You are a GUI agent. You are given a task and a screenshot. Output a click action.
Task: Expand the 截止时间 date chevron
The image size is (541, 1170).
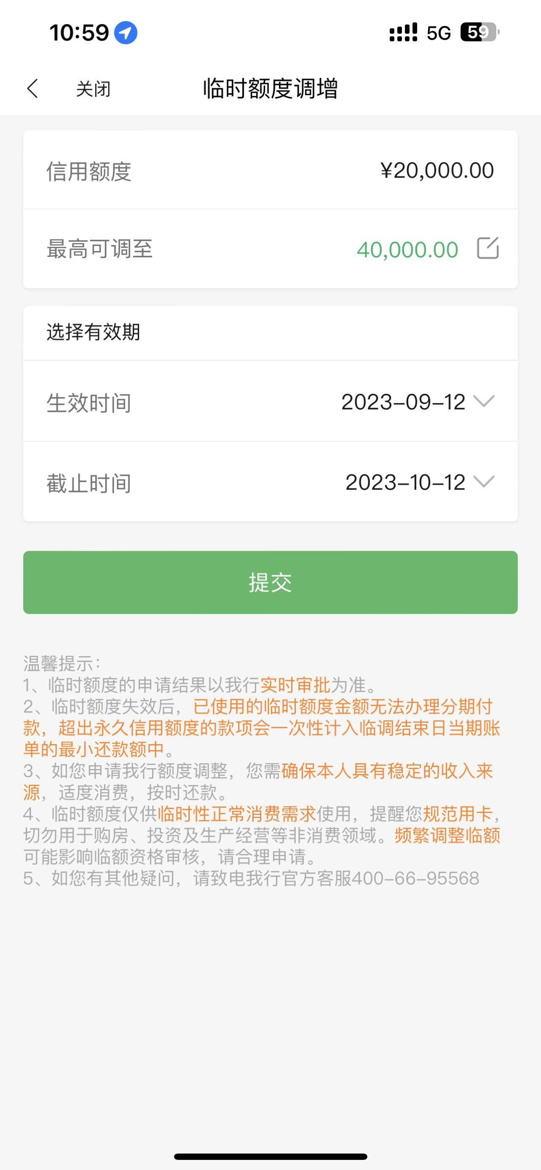[x=484, y=481]
